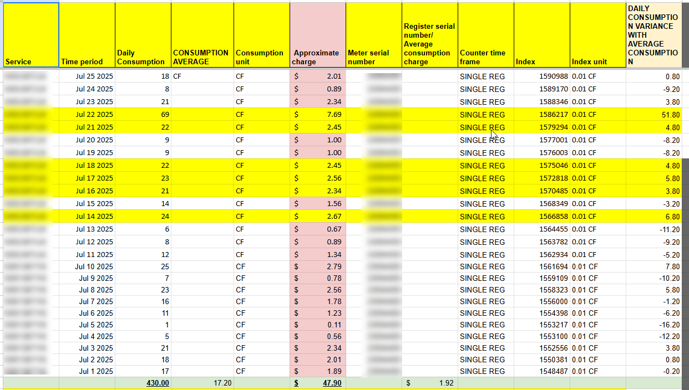
Task: Select index value 1586217
Action: click(542, 115)
